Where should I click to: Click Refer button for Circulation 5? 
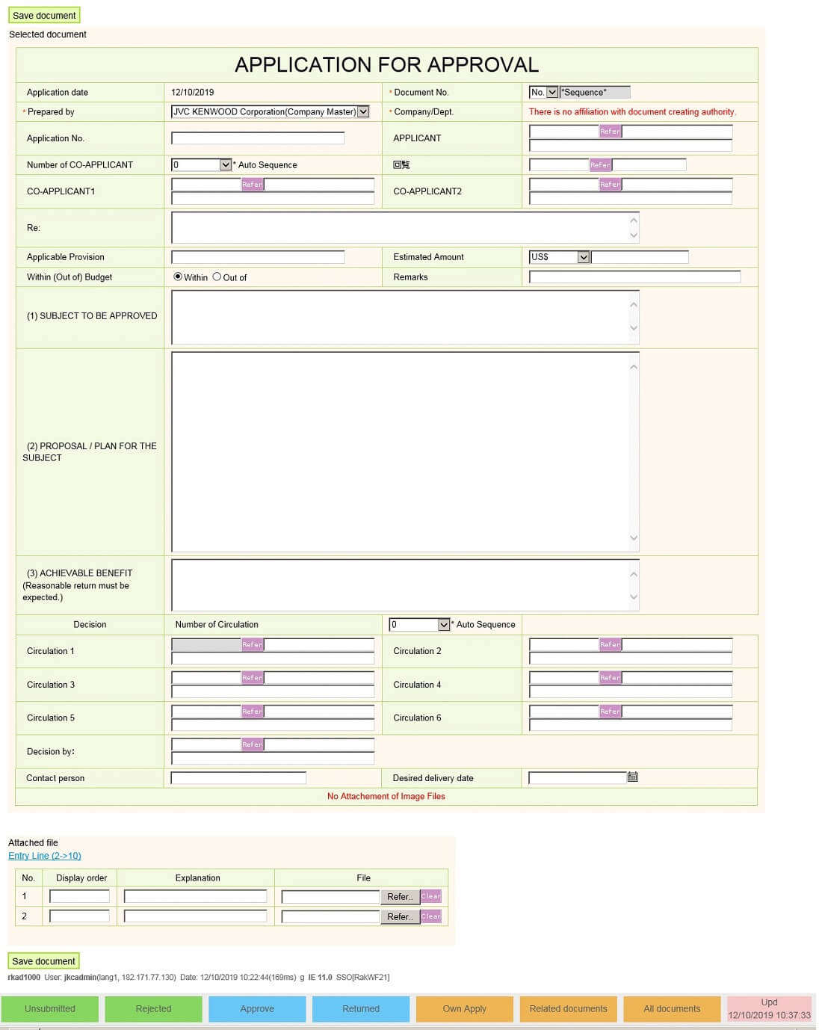[x=253, y=712]
